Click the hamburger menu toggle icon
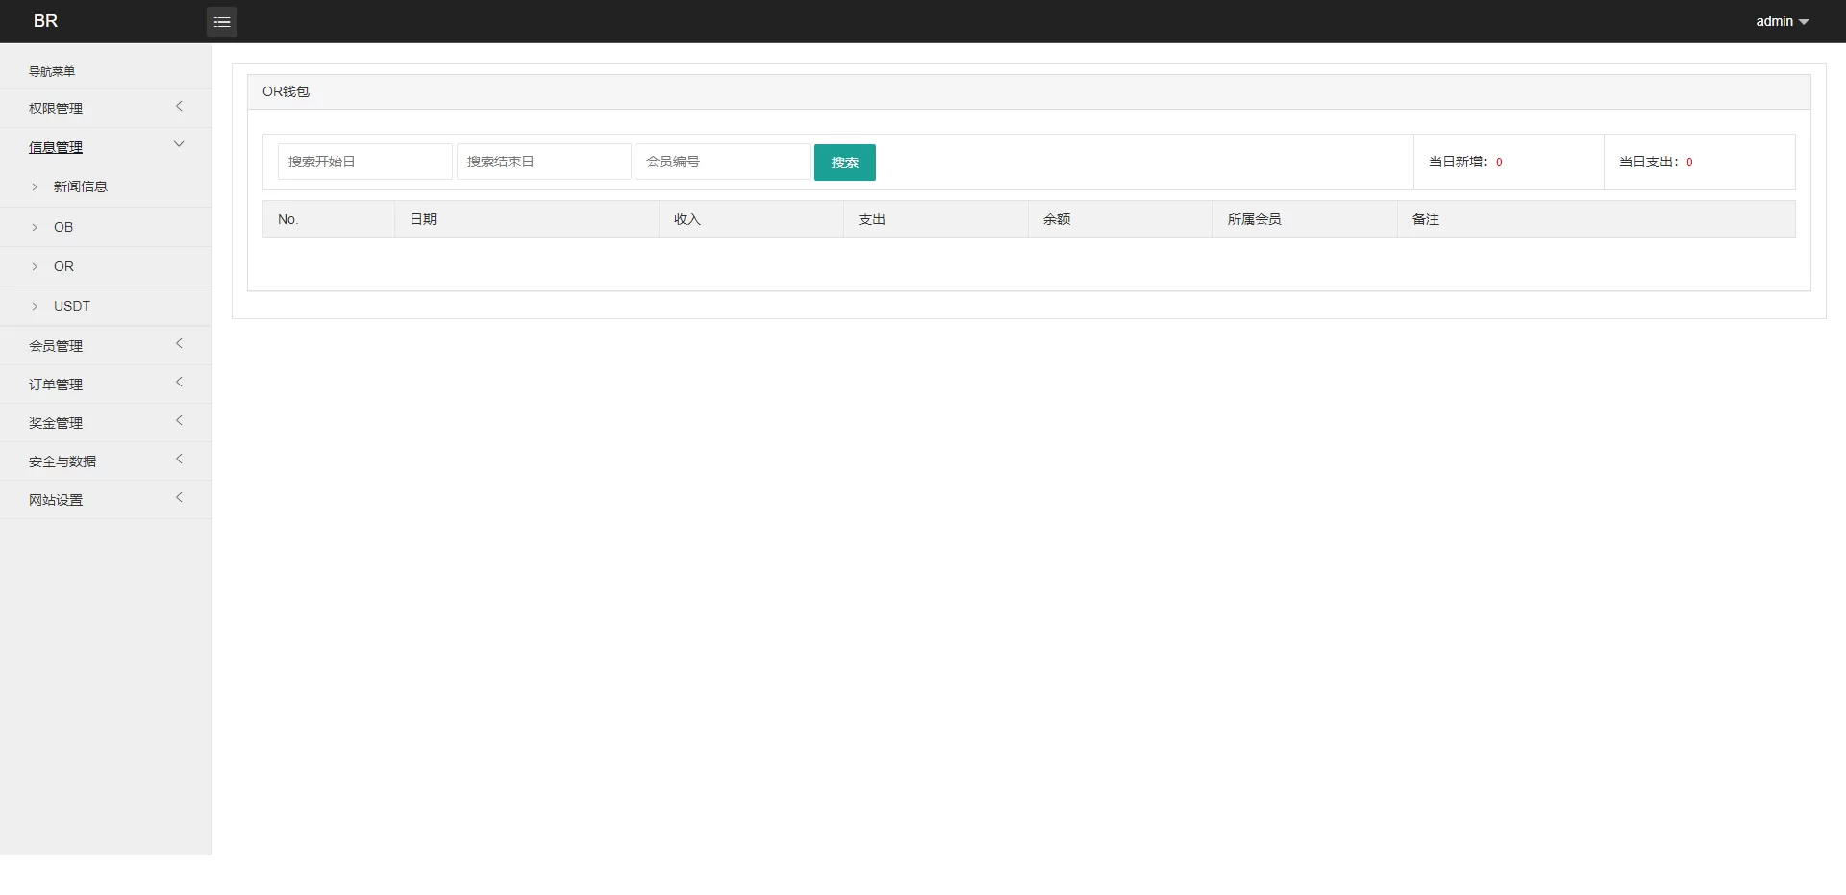Viewport: 1846px width, 895px height. [222, 21]
